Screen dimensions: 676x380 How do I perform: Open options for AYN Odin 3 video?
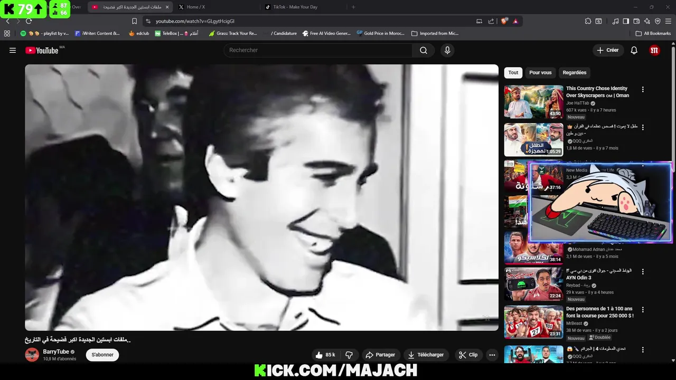click(x=643, y=272)
